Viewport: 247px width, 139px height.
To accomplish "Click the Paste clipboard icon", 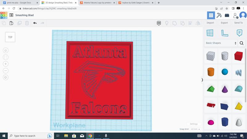I will click(11, 23).
